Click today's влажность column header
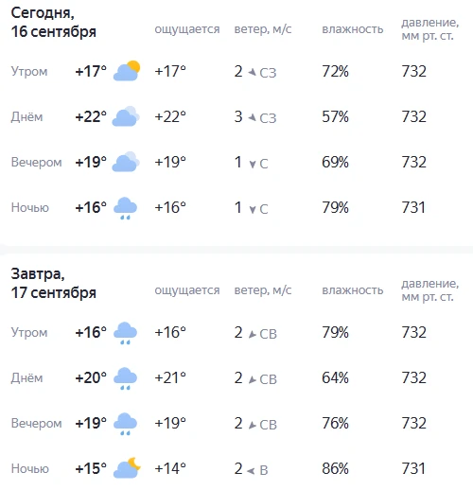 353,29
